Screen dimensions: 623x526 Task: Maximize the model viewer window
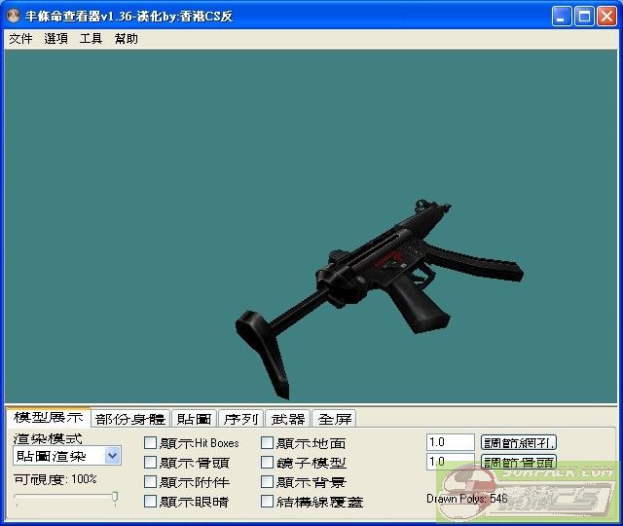584,16
